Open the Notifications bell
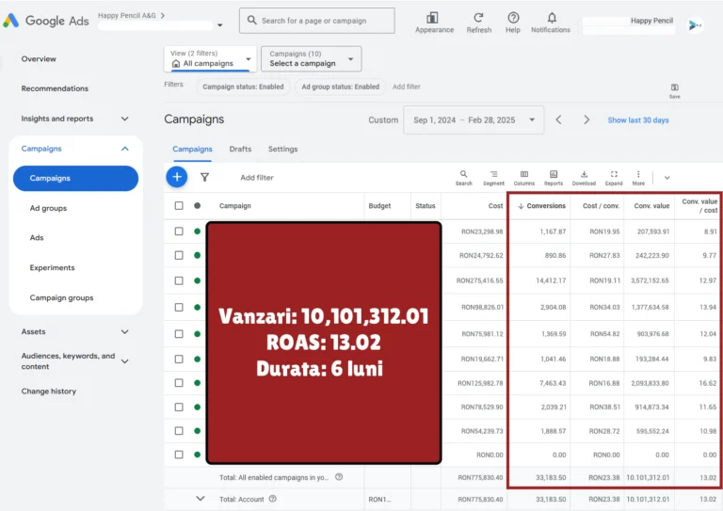Viewport: 723px width, 511px height. (x=551, y=18)
